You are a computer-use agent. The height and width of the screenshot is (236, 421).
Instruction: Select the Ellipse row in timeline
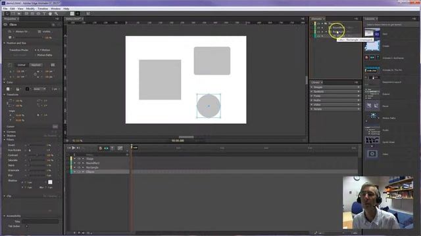click(99, 172)
